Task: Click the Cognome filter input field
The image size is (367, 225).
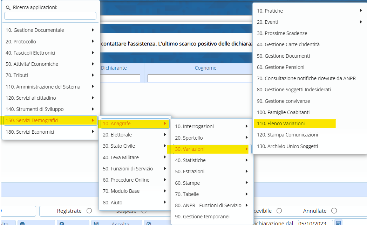Action: click(200, 78)
